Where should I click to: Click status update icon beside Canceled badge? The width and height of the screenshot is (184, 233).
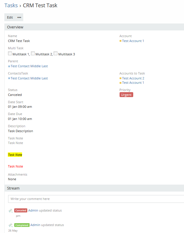10,211
